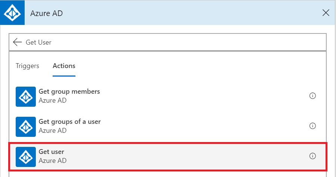
Task: Select the Actions tab
Action: [x=64, y=66]
